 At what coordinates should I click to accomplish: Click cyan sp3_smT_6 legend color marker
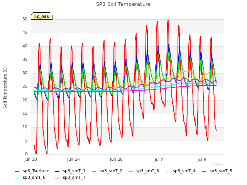pos(17,178)
